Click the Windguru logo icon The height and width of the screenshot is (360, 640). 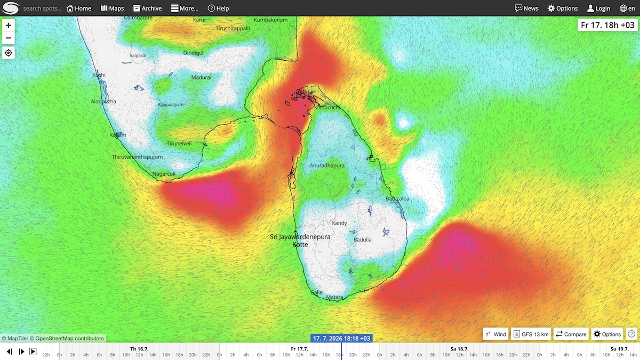pos(11,8)
